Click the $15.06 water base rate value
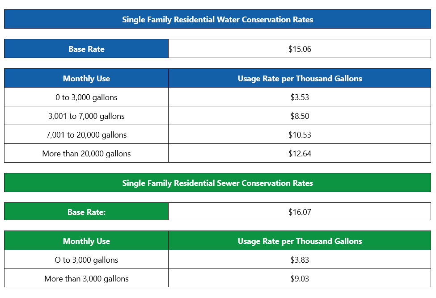 pyautogui.click(x=300, y=49)
